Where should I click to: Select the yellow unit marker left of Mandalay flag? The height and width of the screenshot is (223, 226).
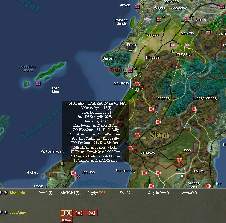tap(182, 23)
